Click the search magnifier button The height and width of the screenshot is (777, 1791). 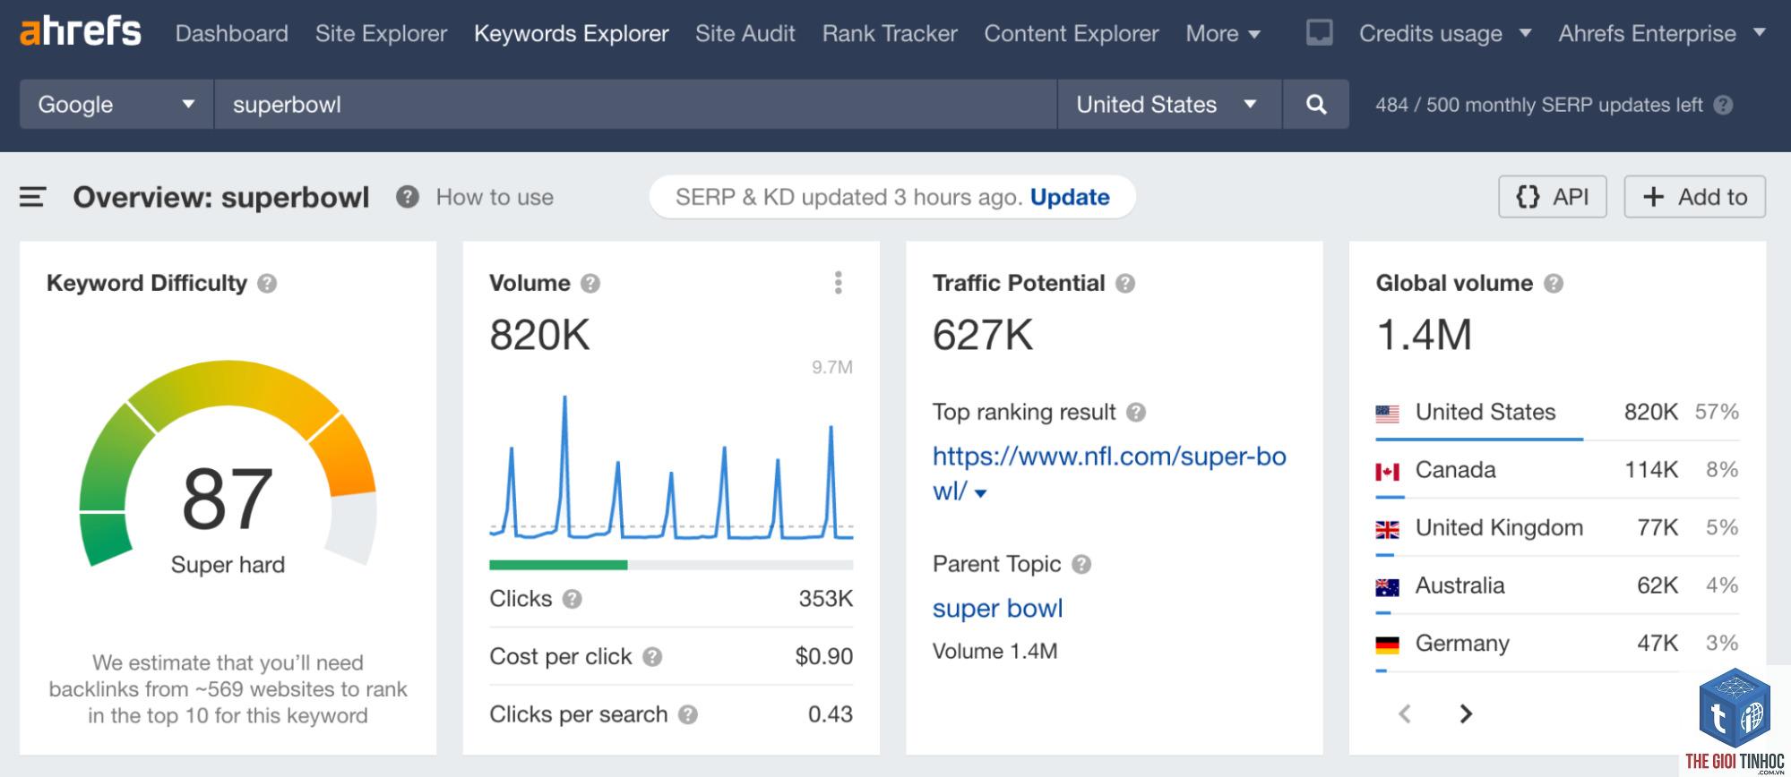1315,104
